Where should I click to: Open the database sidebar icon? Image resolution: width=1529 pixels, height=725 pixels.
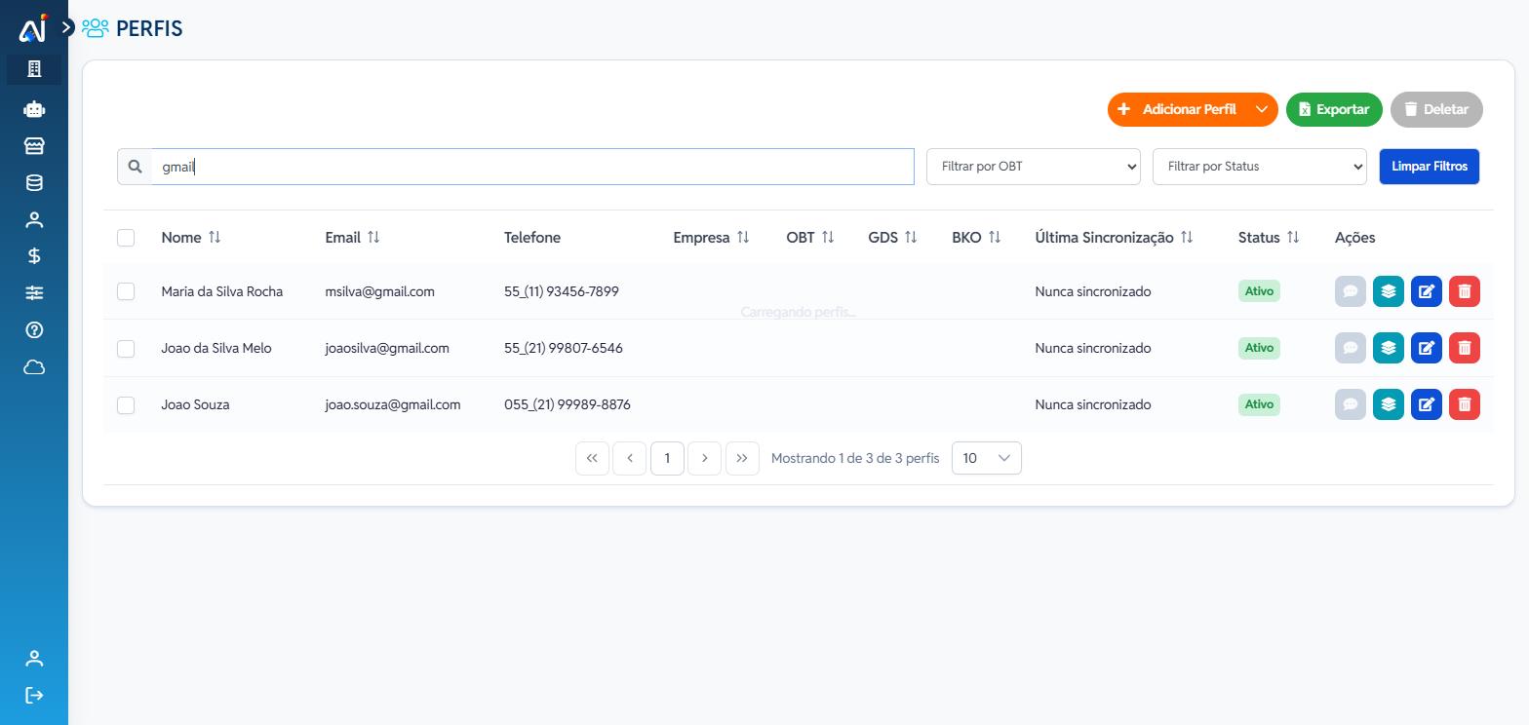[x=34, y=183]
